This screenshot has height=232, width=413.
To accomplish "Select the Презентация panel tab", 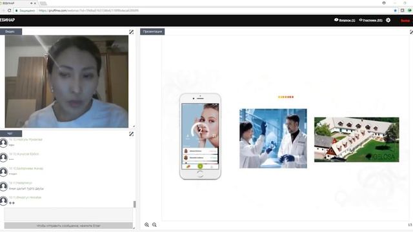I will pos(152,32).
